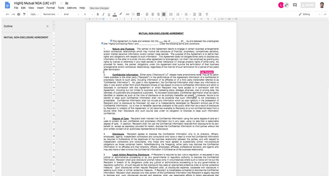Open the Arial font dropdown
329x176 pixels.
pyautogui.click(x=71, y=14)
